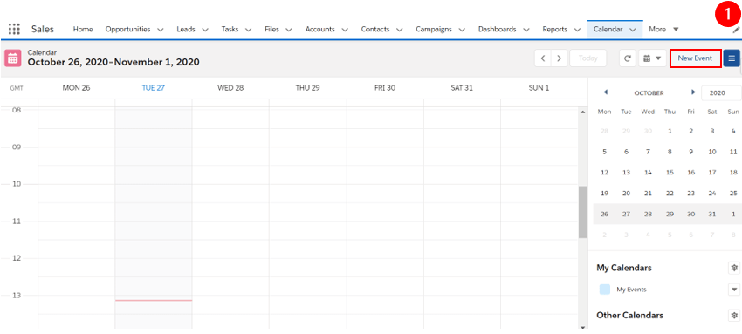Click the WED 28 column header
Screen dimensions: 742x334
click(x=230, y=88)
